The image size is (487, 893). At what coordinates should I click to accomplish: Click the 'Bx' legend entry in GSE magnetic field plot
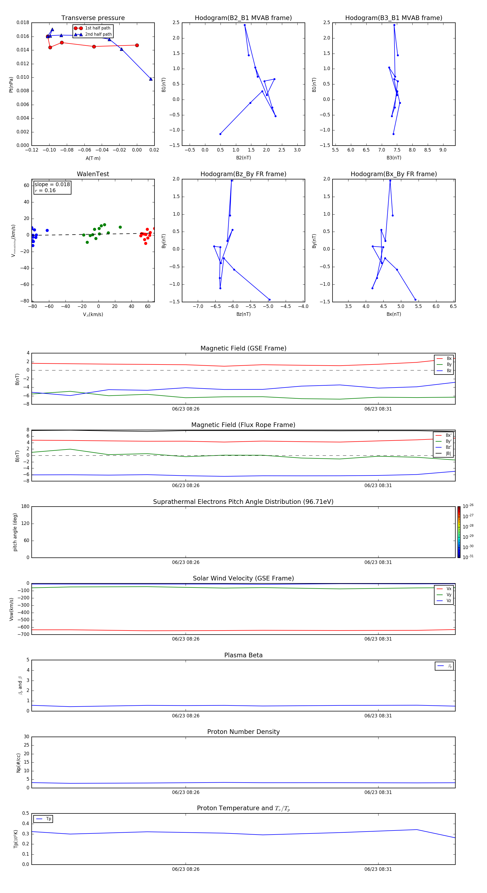(x=444, y=359)
